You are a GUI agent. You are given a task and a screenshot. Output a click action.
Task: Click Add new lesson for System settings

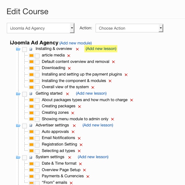point(93,157)
